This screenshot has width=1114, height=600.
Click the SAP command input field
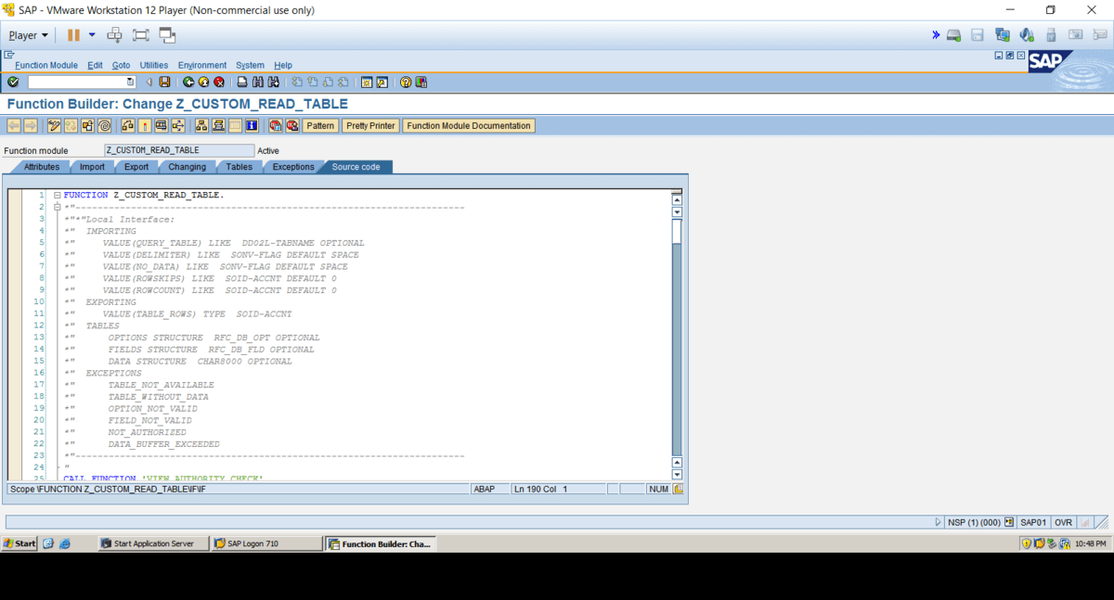coord(76,83)
